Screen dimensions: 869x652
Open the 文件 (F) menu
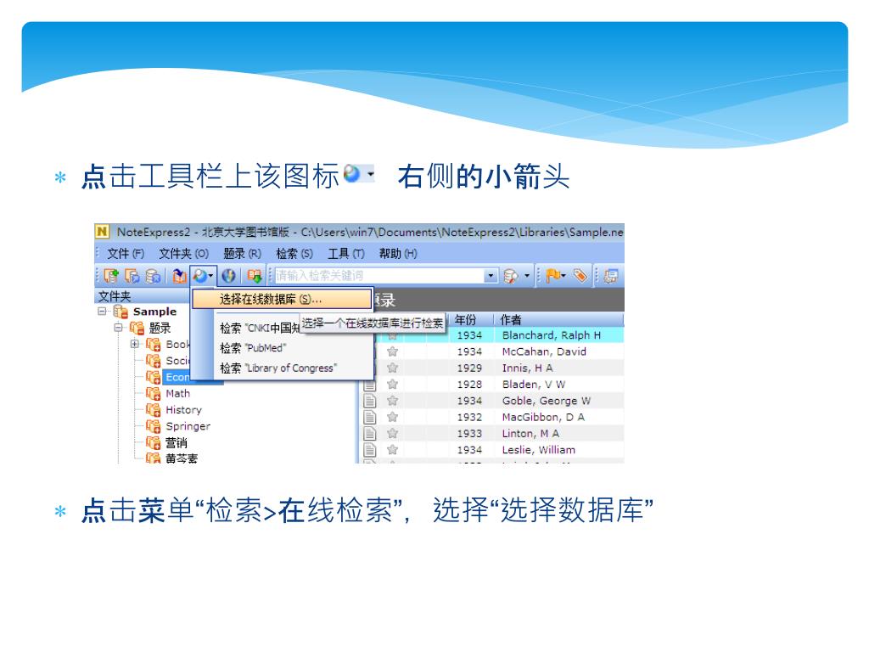click(126, 253)
